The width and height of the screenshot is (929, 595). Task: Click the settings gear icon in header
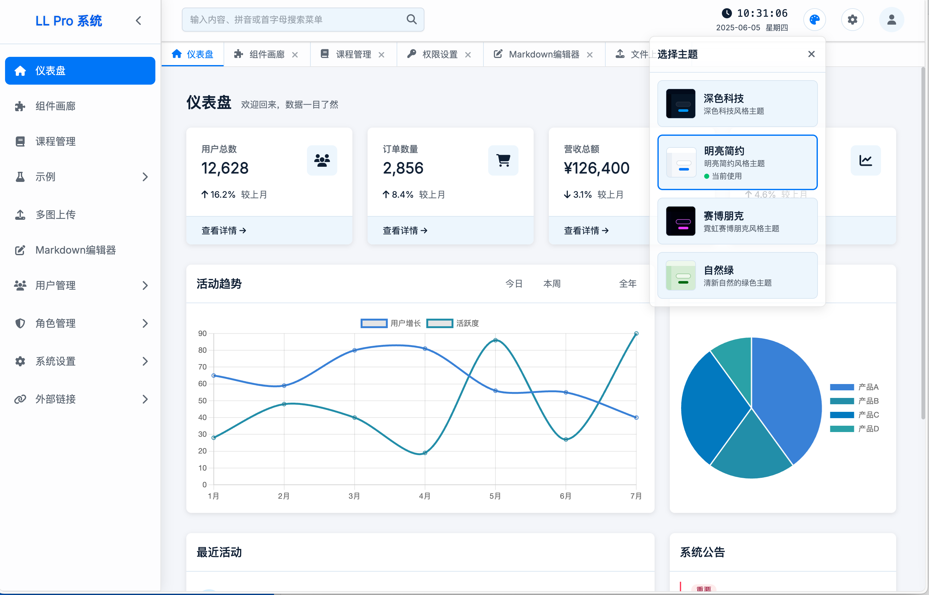pos(852,20)
